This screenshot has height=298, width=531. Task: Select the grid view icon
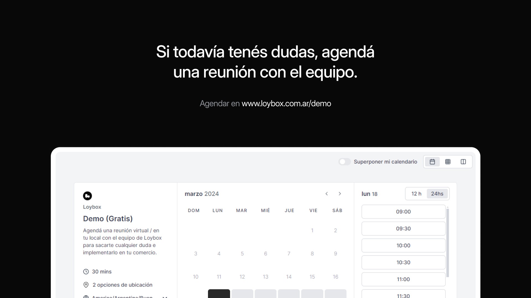coord(447,161)
